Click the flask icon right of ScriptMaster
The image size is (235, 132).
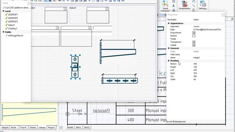pos(194,10)
